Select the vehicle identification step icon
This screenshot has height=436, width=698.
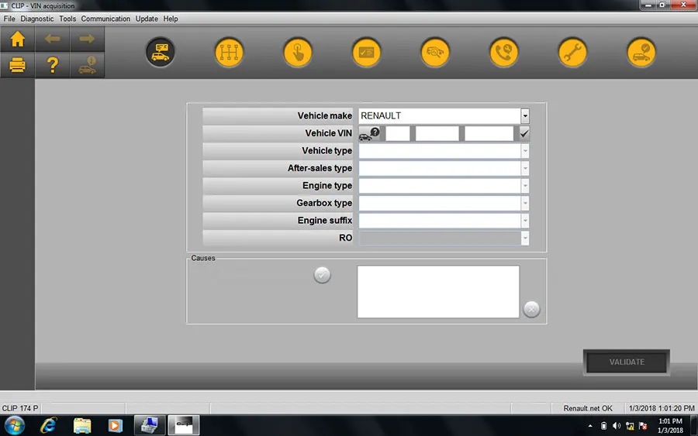click(161, 52)
